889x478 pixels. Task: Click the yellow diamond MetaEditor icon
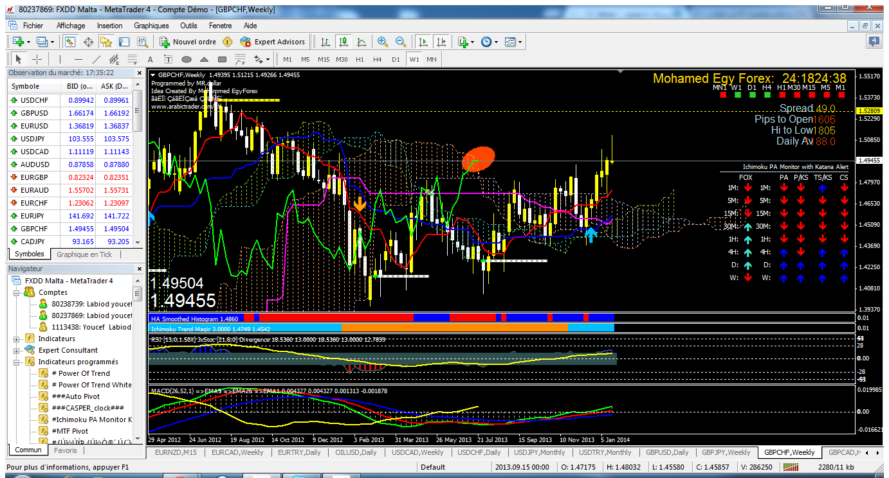point(227,42)
